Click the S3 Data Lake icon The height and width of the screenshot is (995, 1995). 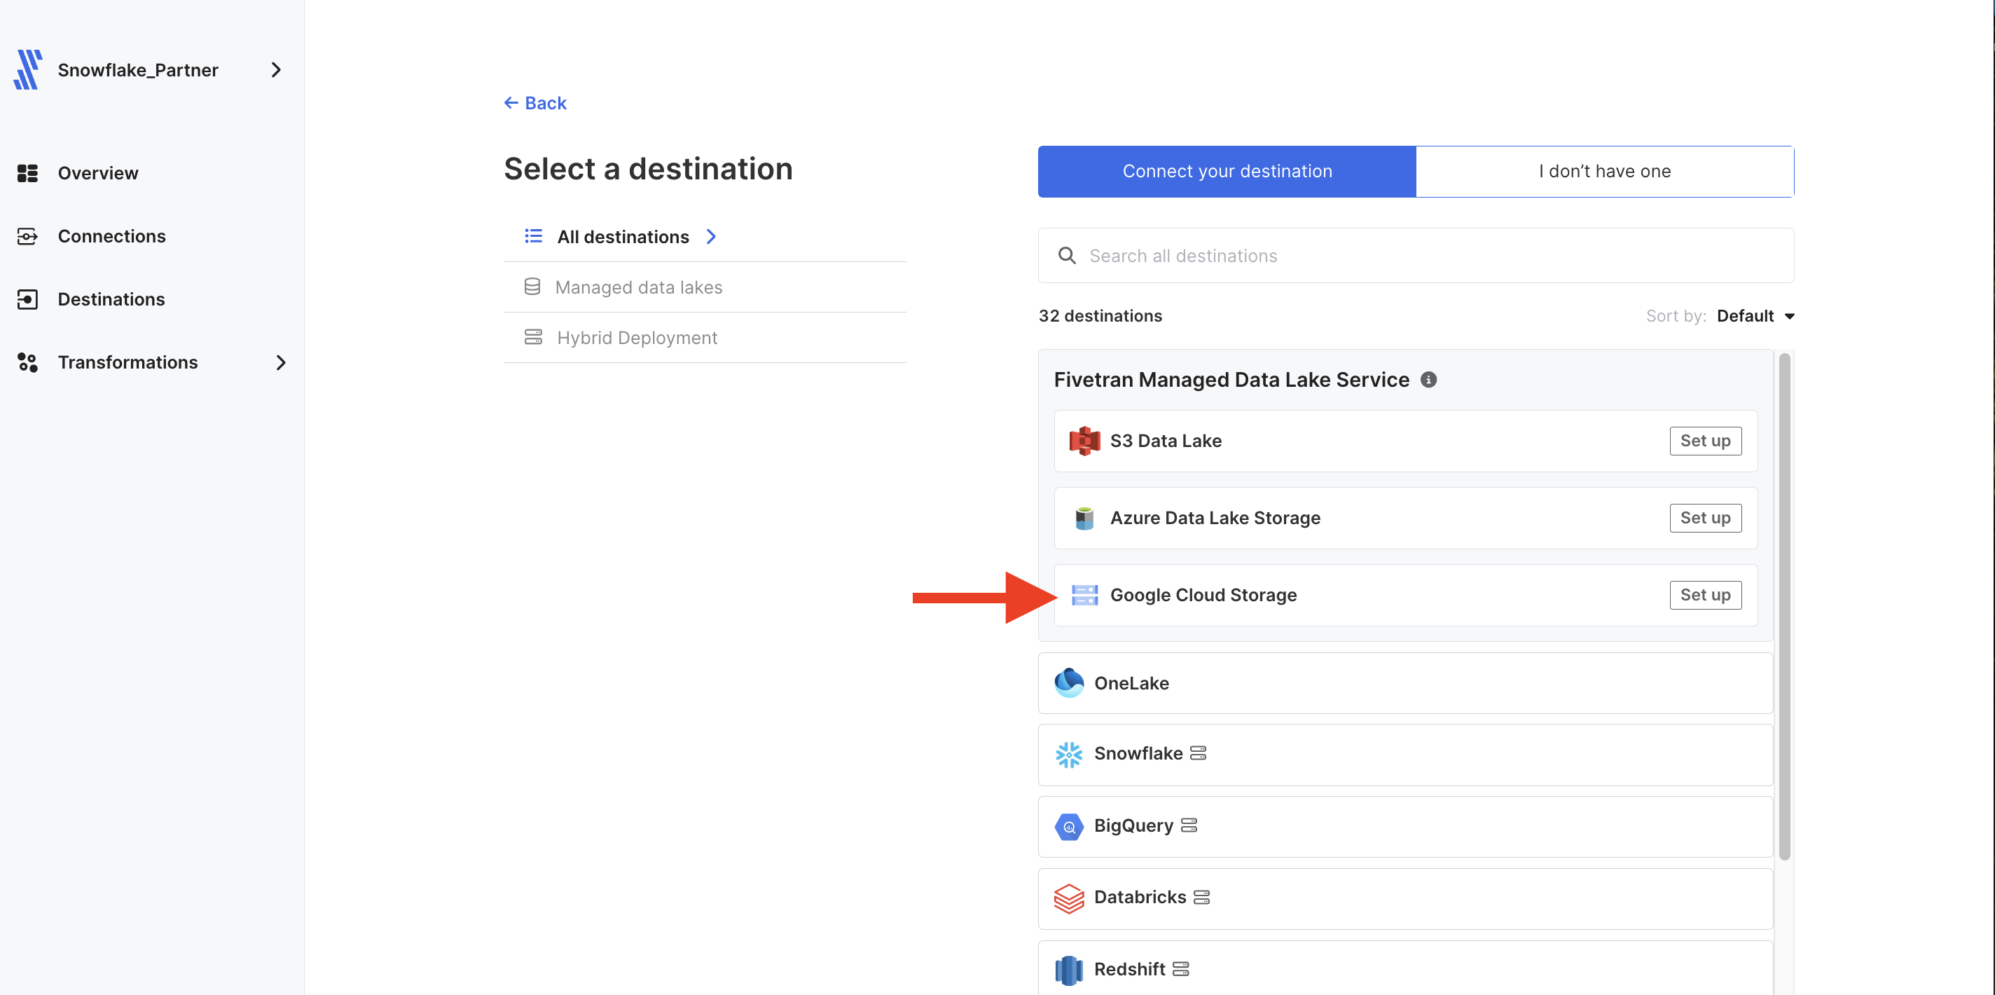1084,441
